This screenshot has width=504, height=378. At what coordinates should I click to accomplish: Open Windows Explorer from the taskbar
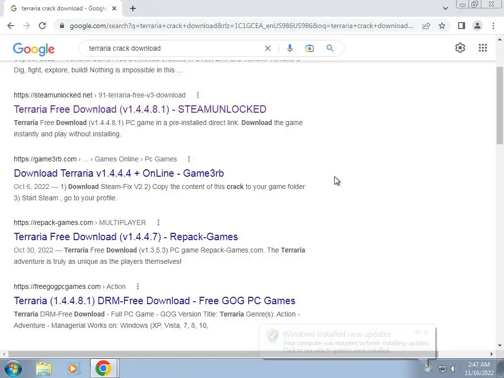44,368
